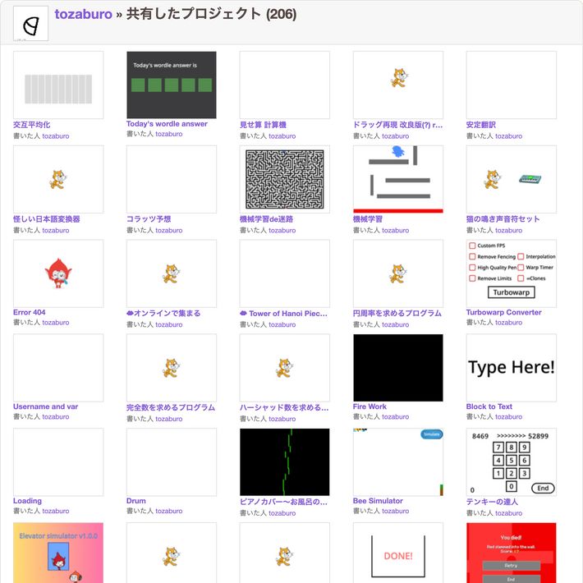Click author tozaburo under 交互平均化
Viewport: 583px width, 583px height.
(x=55, y=136)
